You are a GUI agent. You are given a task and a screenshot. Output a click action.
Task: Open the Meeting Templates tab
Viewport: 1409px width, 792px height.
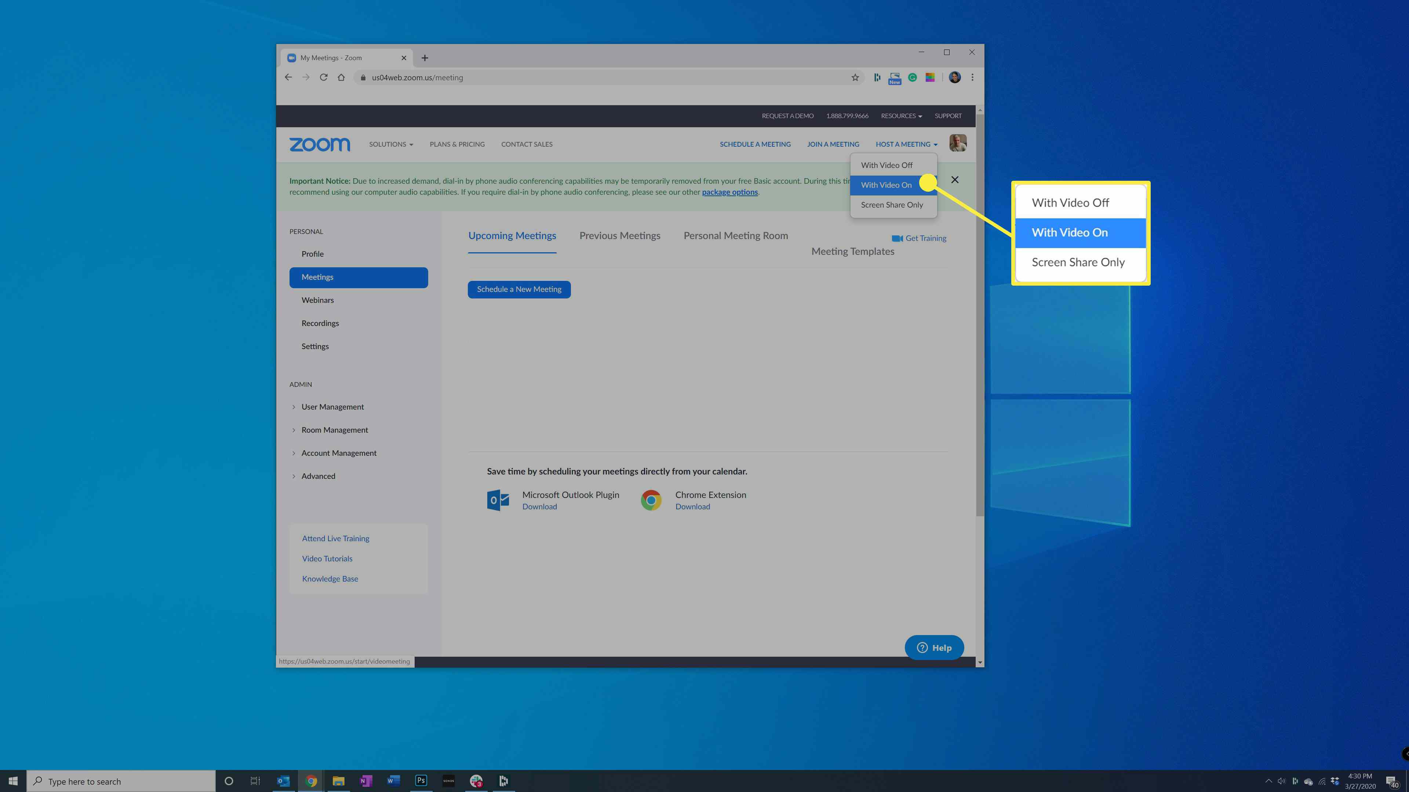853,252
